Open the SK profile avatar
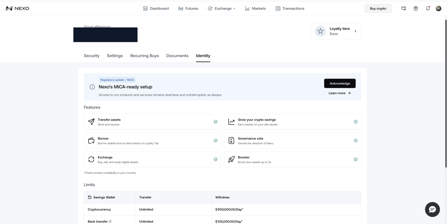 tap(439, 8)
